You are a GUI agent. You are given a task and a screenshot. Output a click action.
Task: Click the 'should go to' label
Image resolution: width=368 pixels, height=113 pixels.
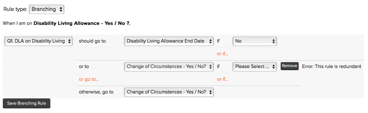pos(92,41)
